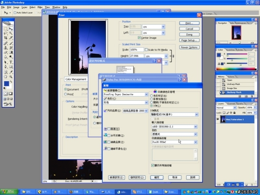Select the Magic Wand tool
The height and width of the screenshot is (195, 260).
coord(11,33)
